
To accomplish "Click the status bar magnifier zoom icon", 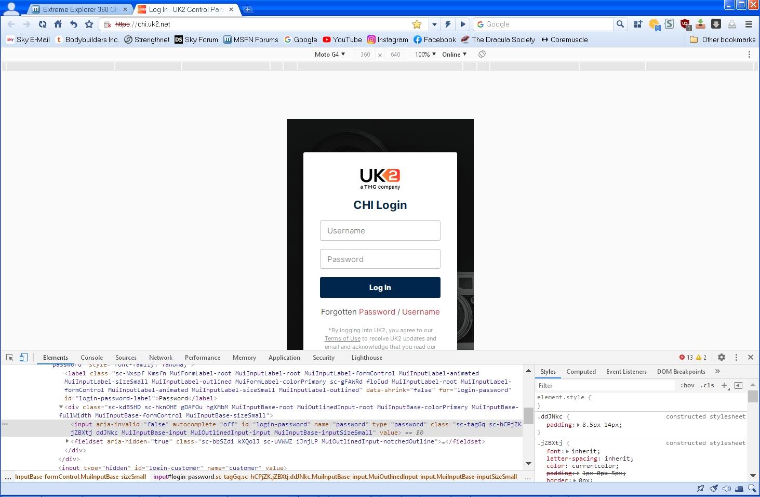I will 752,489.
